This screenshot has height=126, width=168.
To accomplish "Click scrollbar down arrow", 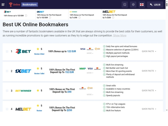I will [167, 110].
